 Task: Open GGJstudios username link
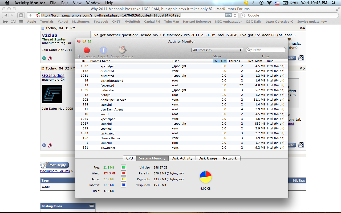coord(53,75)
